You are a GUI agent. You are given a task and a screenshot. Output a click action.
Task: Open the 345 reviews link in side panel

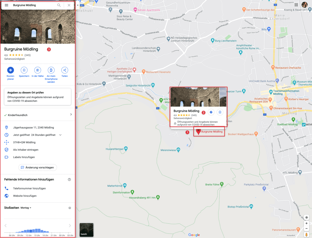pyautogui.click(x=27, y=55)
